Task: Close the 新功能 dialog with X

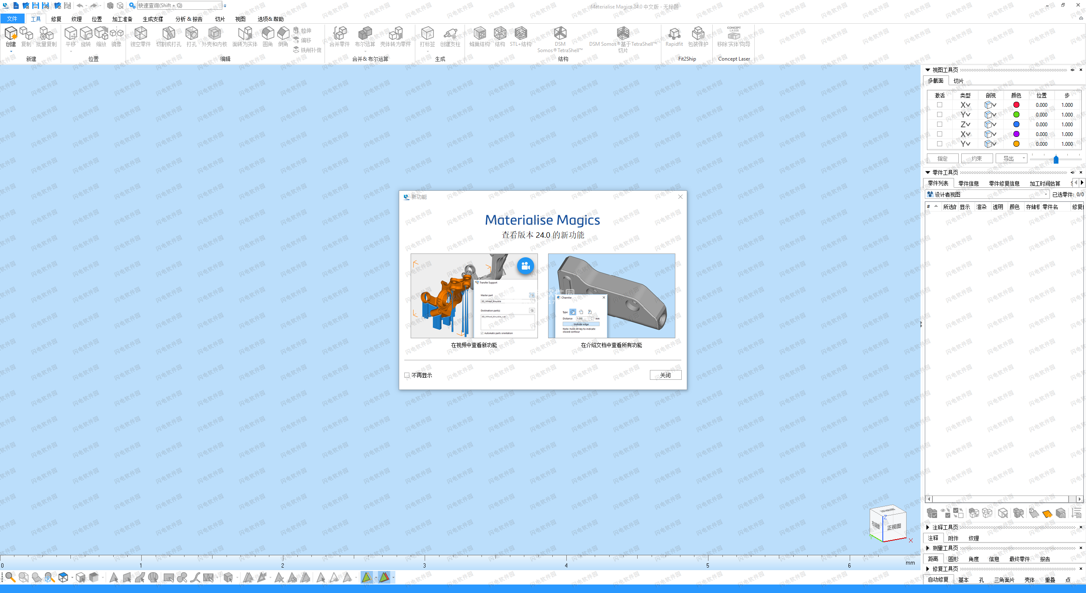Action: click(x=680, y=197)
